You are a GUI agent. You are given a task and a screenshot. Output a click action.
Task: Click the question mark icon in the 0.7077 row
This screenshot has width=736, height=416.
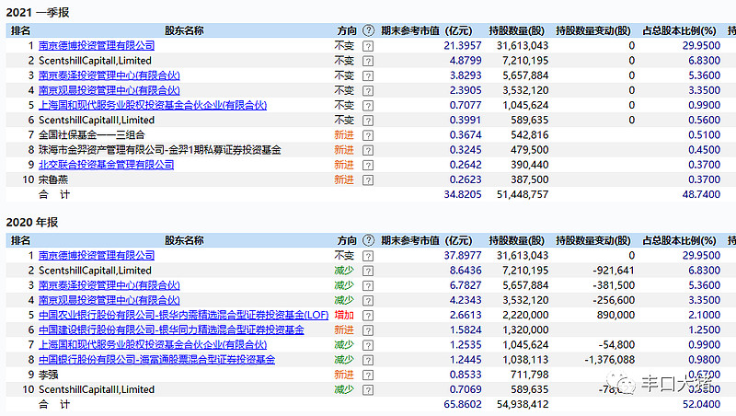point(368,106)
